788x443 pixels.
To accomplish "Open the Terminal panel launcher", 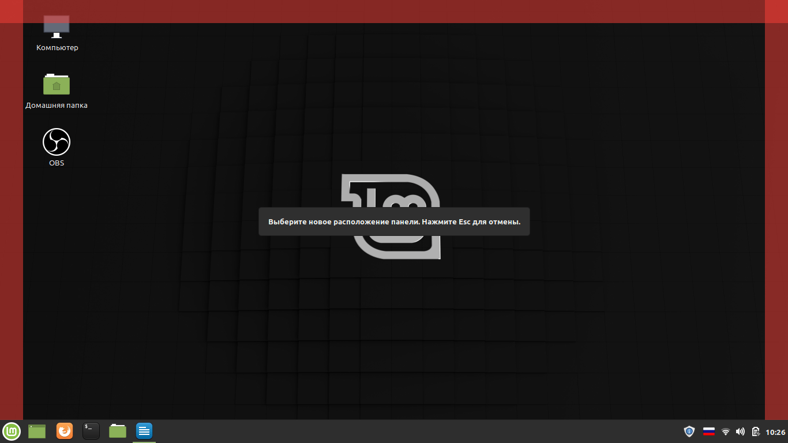I will [91, 431].
